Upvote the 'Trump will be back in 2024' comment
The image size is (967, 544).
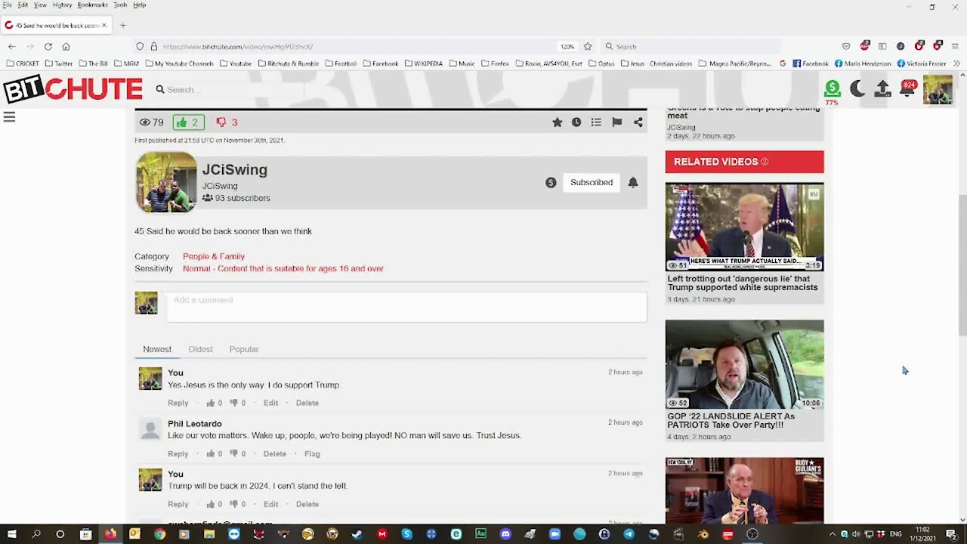(x=211, y=505)
